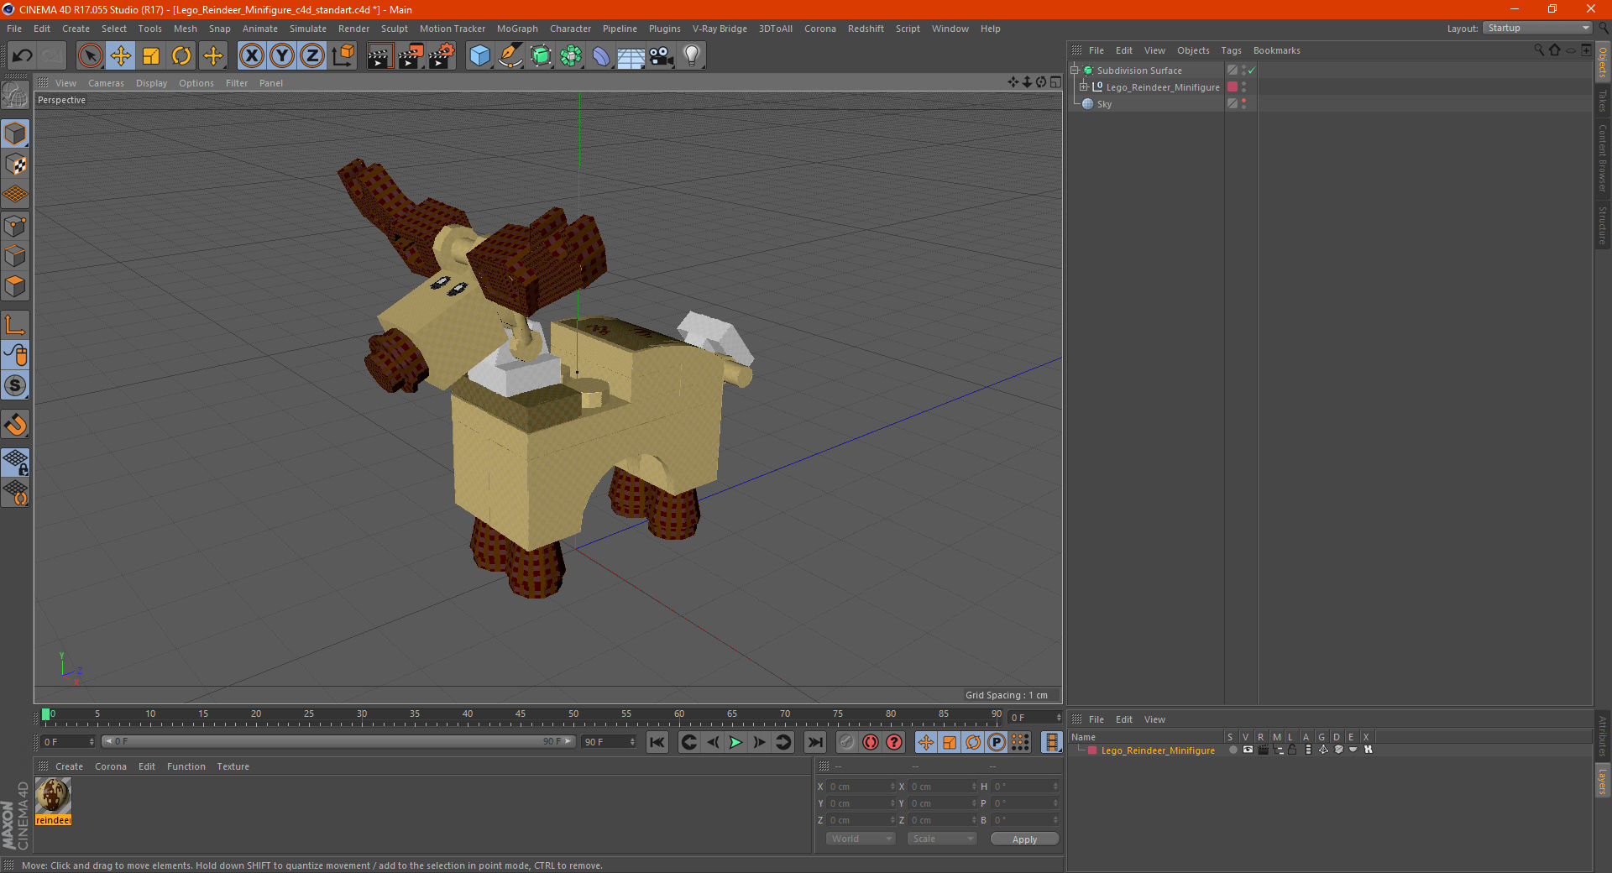Screen dimensions: 1612x873
Task: Toggle Subdivision Surface enable green checkmark
Action: tap(1251, 71)
